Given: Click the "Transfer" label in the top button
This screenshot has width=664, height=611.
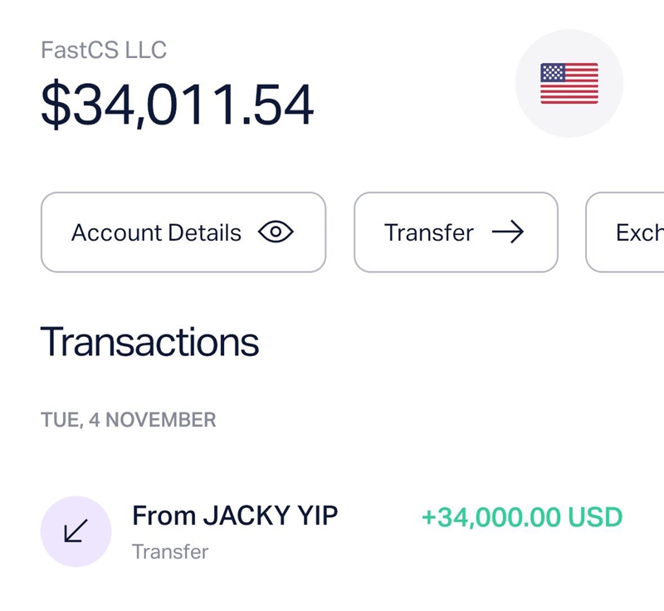Looking at the screenshot, I should (428, 232).
